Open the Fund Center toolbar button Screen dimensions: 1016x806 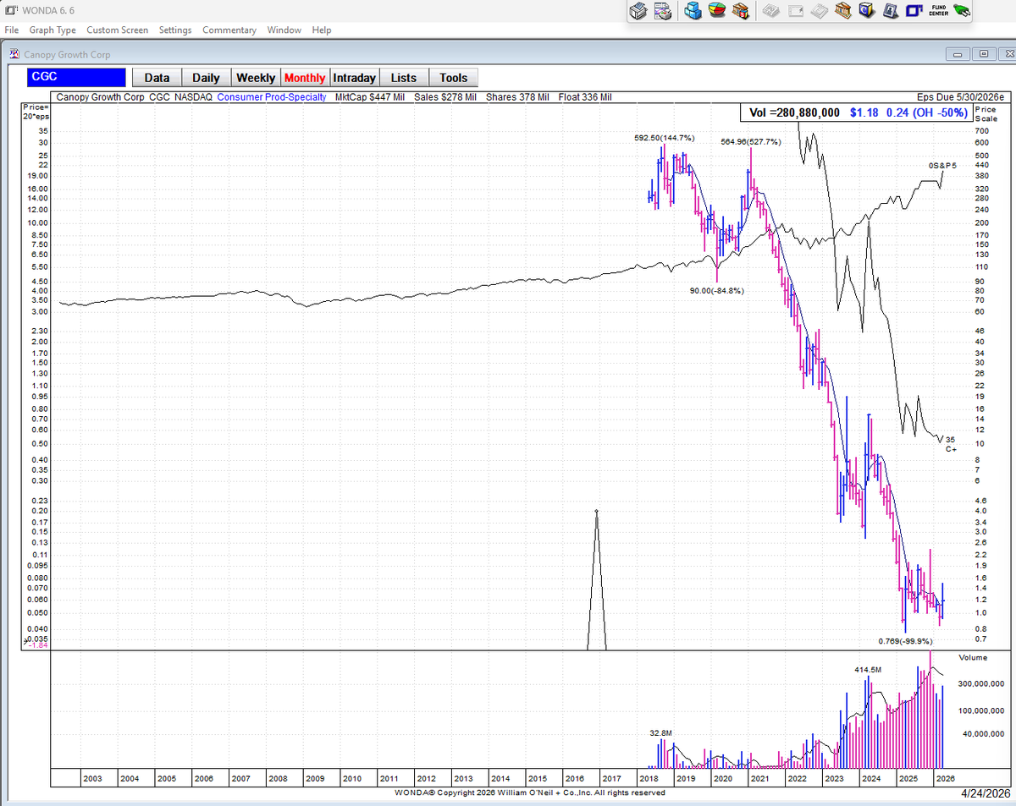938,11
